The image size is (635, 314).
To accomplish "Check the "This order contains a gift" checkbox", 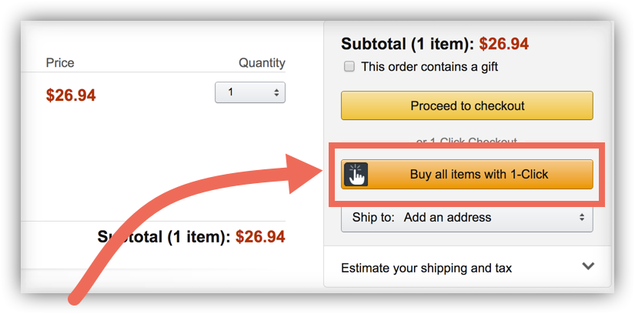I will tap(349, 67).
